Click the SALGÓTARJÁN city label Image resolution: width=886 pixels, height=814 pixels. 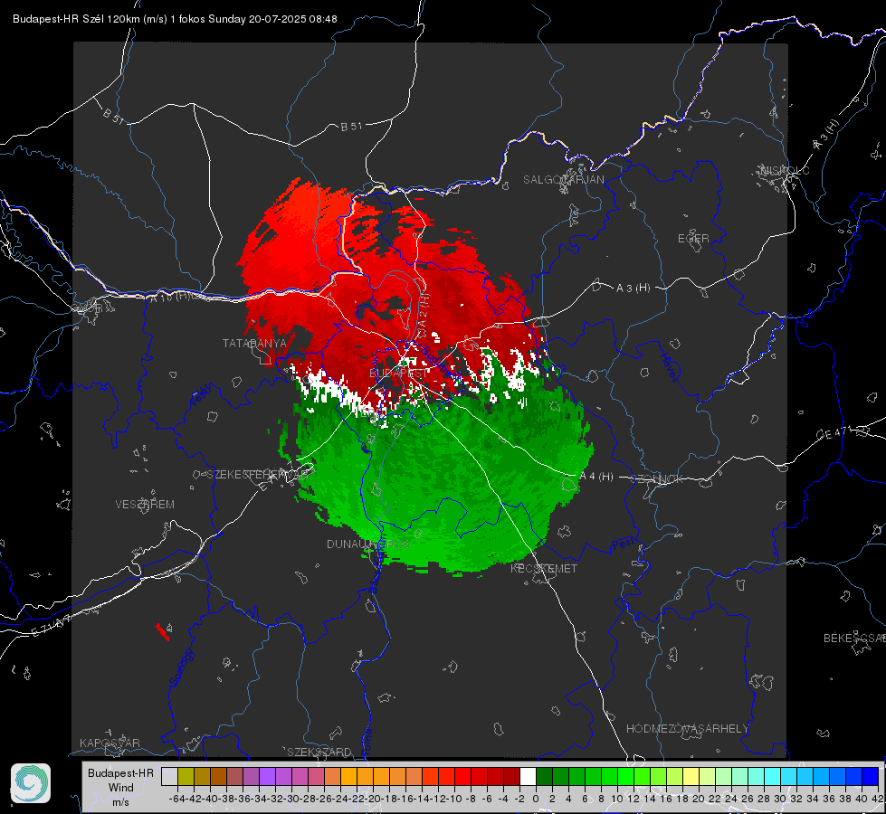click(563, 180)
